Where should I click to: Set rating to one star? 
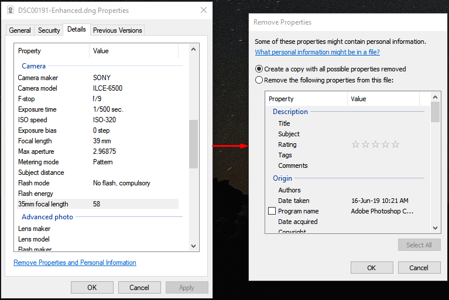[x=355, y=144]
